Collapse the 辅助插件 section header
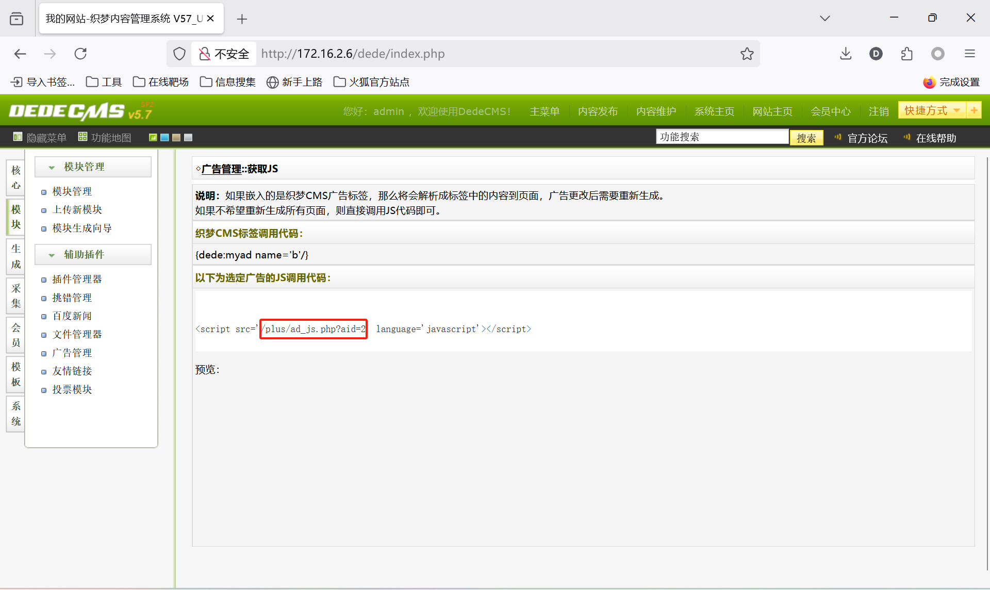Screen dimensions: 990x590 pos(93,255)
